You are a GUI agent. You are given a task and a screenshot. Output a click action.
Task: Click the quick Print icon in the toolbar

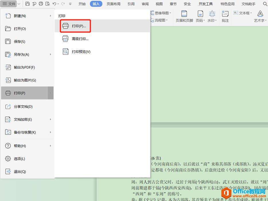[40, 4]
